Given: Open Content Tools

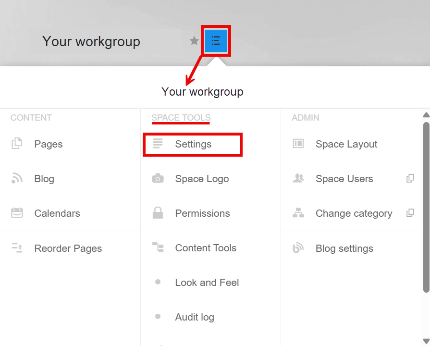Looking at the screenshot, I should 206,248.
